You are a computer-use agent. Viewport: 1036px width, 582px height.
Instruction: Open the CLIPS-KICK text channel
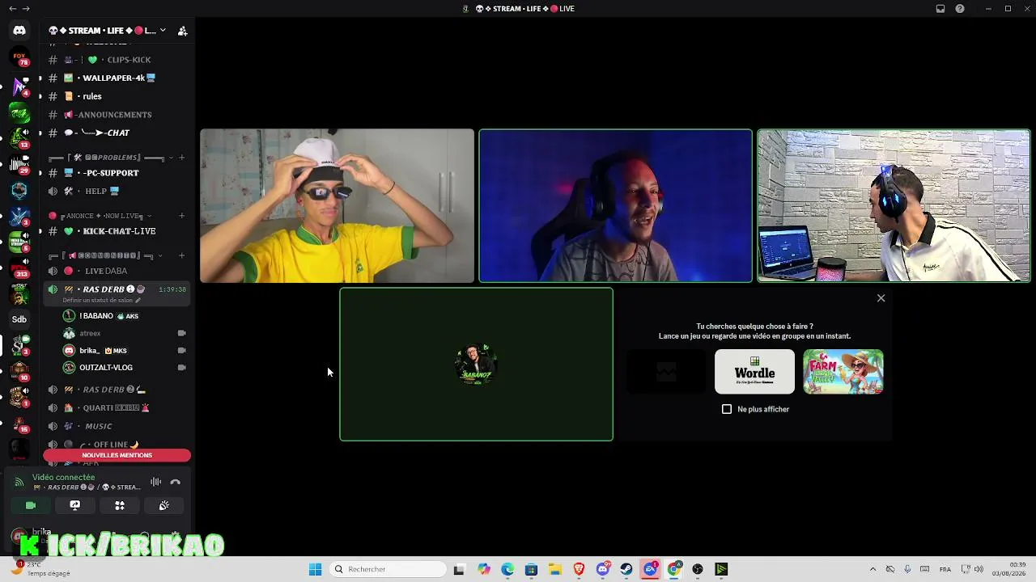[117, 60]
